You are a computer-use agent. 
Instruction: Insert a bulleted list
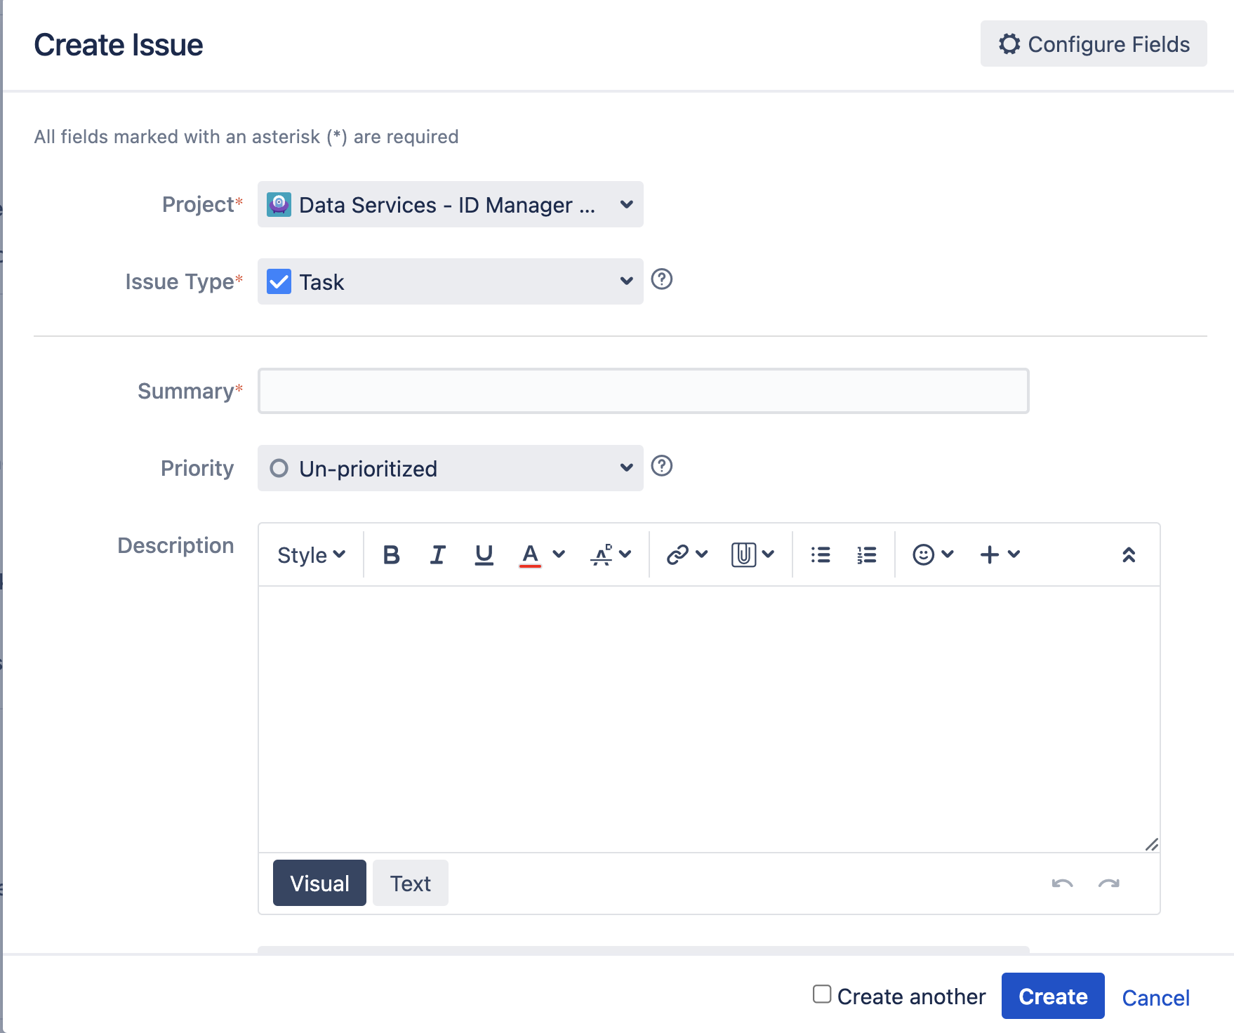tap(821, 555)
